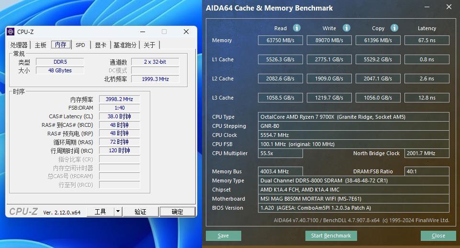The width and height of the screenshot is (460, 248).
Task: Click the 确定 button in CPU-Z
Action: point(178,212)
